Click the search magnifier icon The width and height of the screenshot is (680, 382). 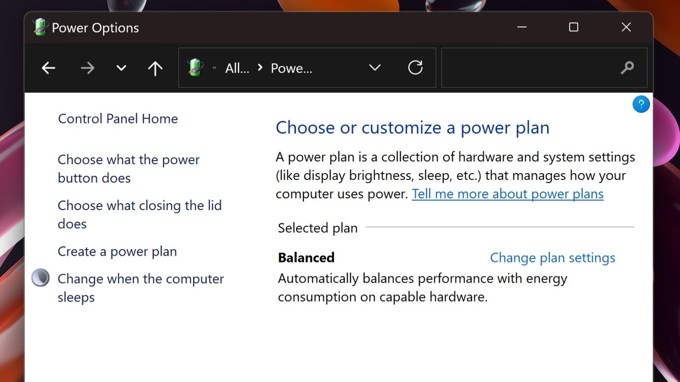[627, 67]
